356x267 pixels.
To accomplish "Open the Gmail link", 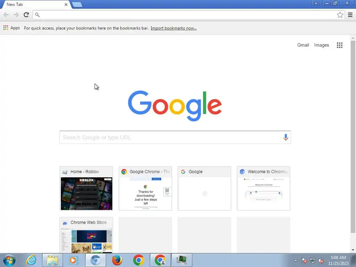I will [x=303, y=45].
